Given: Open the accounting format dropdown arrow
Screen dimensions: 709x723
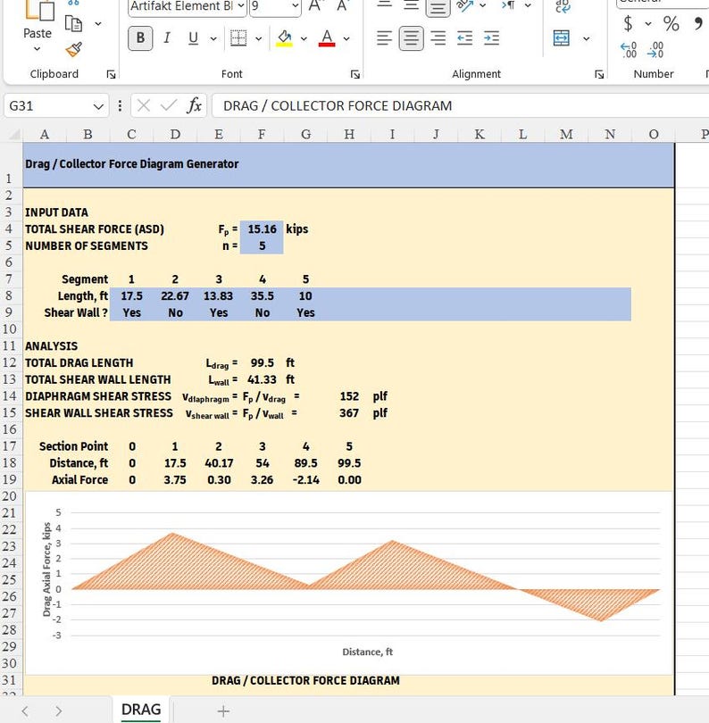Looking at the screenshot, I should click(x=648, y=23).
